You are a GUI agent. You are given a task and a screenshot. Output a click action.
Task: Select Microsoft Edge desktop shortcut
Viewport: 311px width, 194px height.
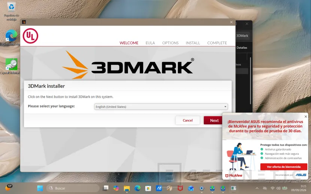point(11,37)
